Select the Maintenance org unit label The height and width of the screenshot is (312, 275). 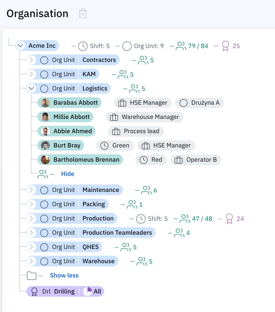[x=101, y=190]
